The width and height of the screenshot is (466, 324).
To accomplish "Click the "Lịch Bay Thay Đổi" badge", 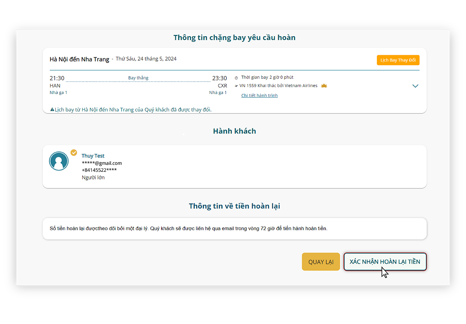I will coord(398,60).
